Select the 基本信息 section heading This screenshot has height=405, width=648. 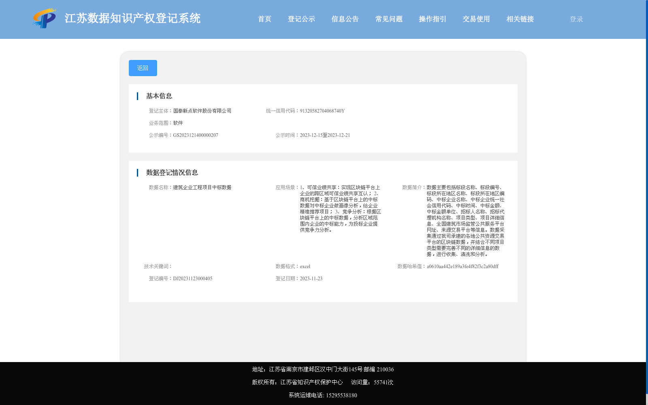click(x=159, y=96)
